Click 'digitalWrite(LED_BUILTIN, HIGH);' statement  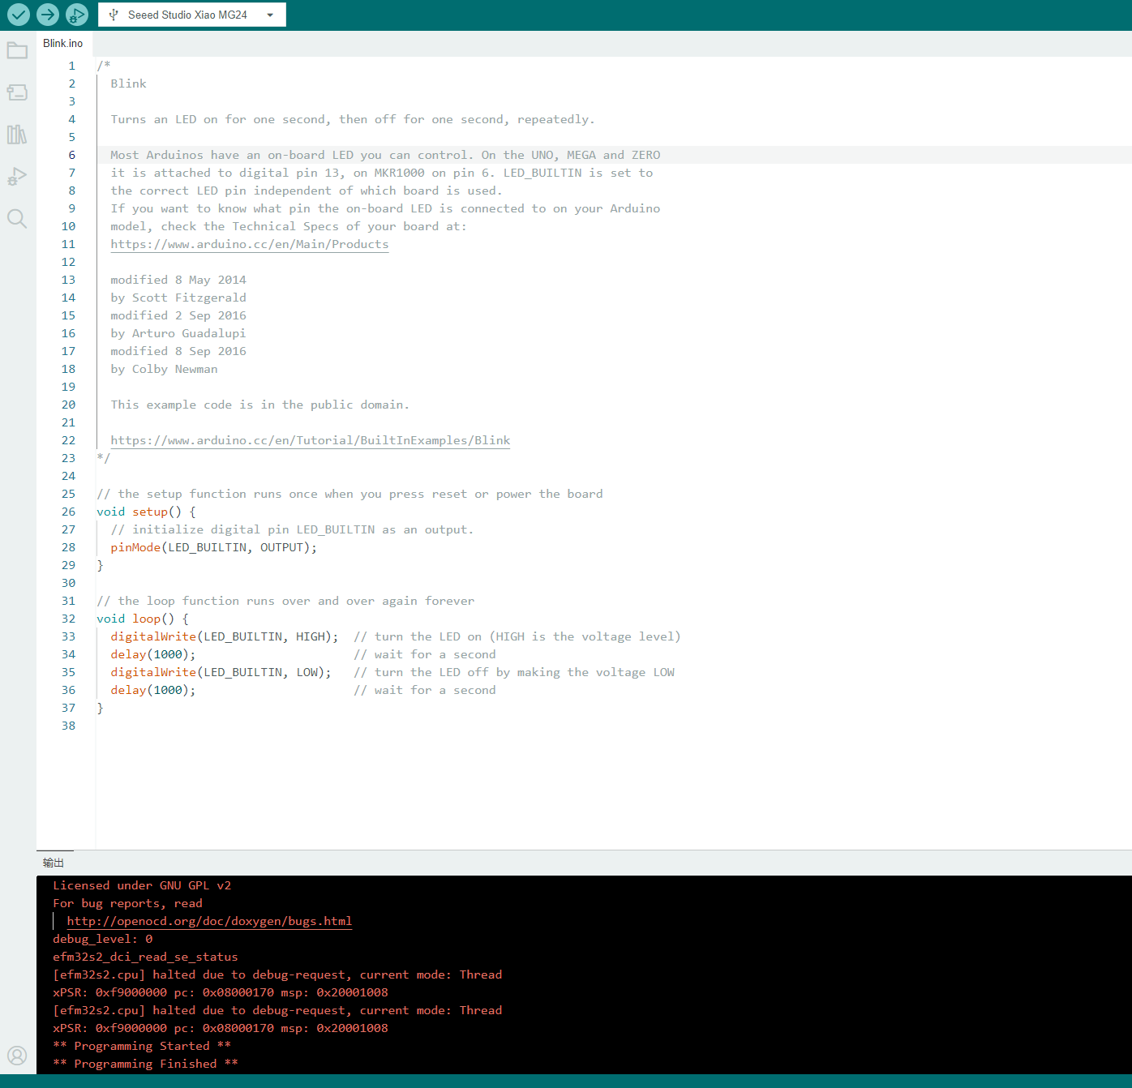225,636
